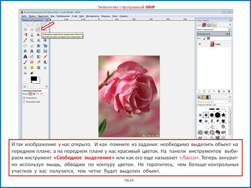Image resolution: width=251 pixels, height=188 pixels.
Task: Open the Изображение menu
Action: 63,16
